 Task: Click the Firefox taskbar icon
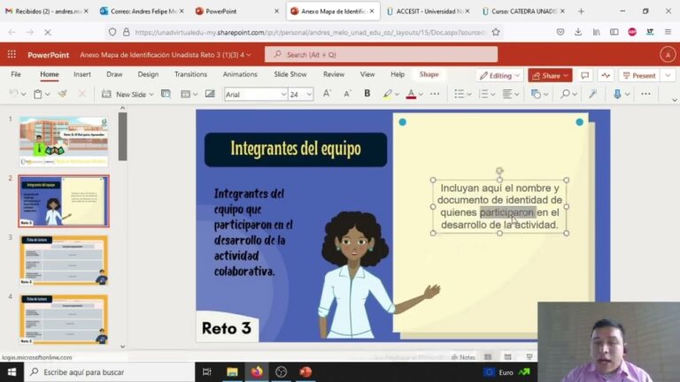tap(257, 372)
